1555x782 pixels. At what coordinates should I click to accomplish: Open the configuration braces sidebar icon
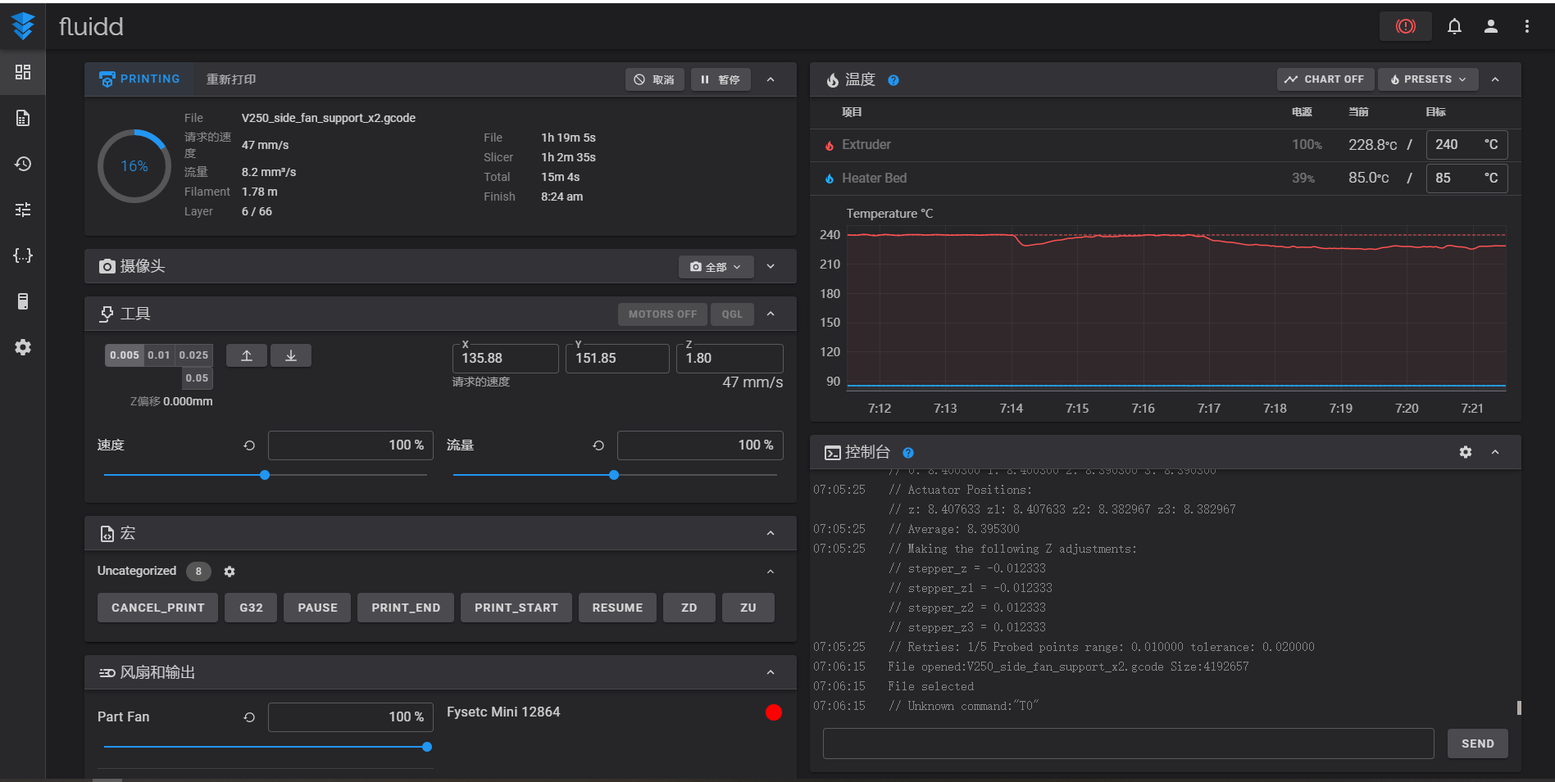[23, 255]
